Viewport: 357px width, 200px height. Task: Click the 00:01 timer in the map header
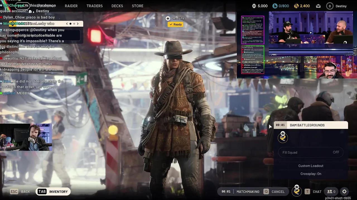click(x=280, y=125)
